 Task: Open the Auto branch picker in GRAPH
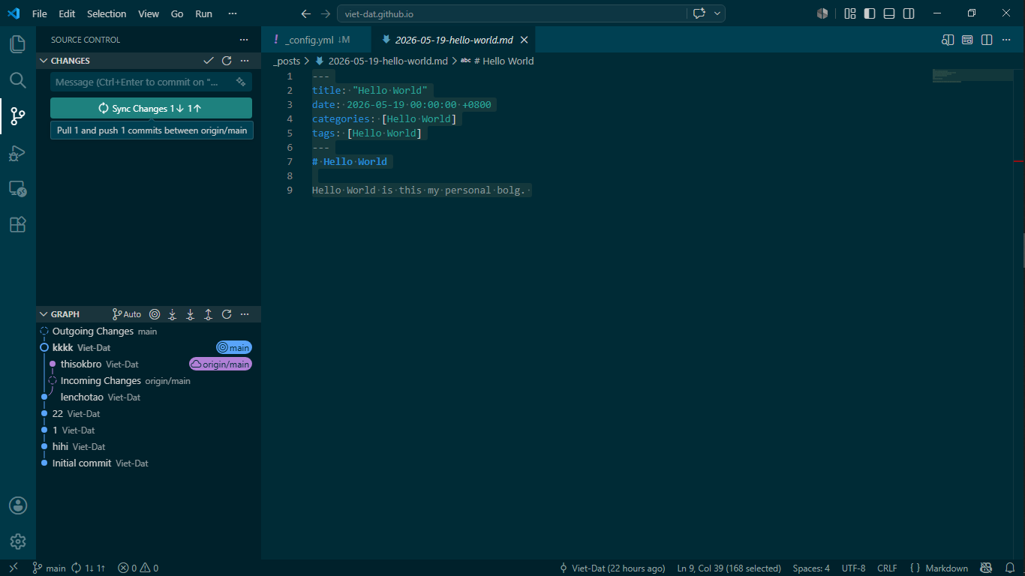tap(127, 314)
